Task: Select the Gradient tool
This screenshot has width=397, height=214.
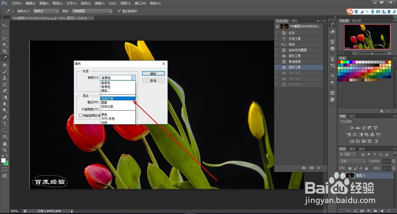Action: 4,97
